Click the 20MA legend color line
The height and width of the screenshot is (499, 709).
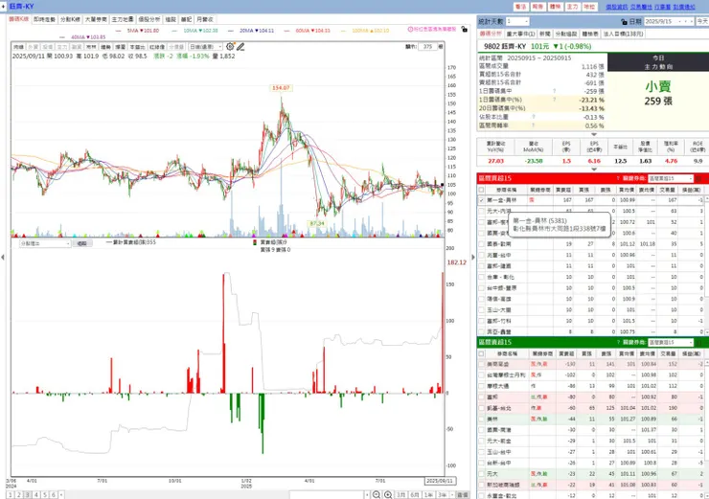[x=231, y=31]
